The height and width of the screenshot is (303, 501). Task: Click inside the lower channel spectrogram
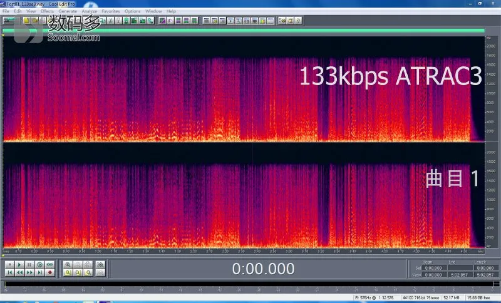coord(244,195)
